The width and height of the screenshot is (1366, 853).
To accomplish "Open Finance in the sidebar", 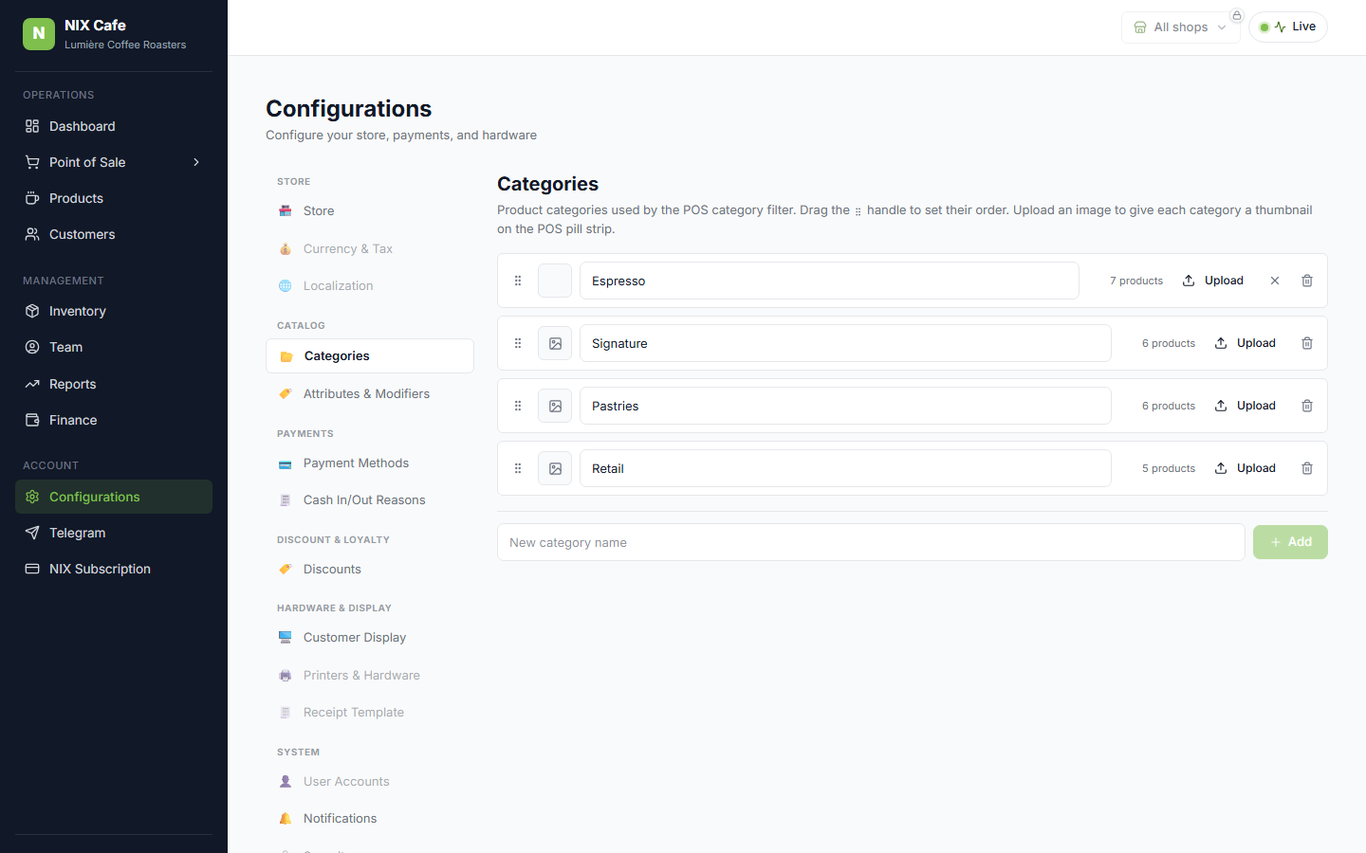I will (x=114, y=420).
